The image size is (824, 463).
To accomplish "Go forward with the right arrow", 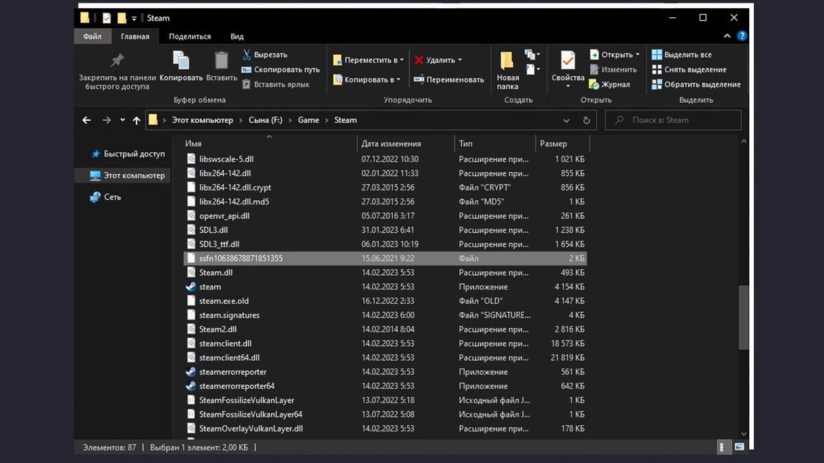I will coord(106,120).
